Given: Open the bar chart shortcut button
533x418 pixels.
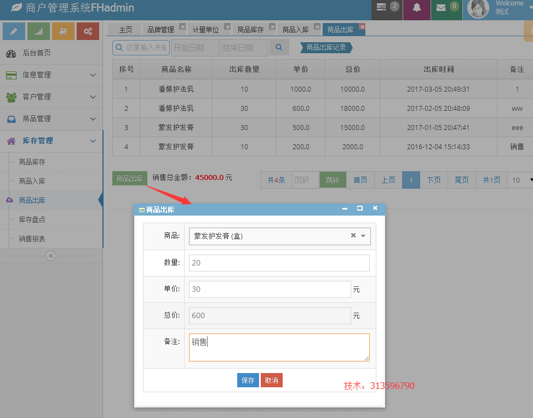Looking at the screenshot, I should (38, 31).
